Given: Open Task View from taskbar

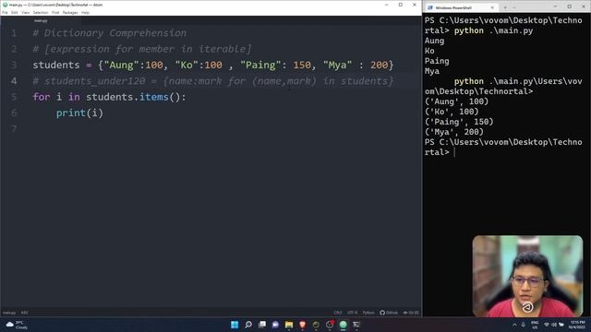Looking at the screenshot, I should click(x=262, y=325).
